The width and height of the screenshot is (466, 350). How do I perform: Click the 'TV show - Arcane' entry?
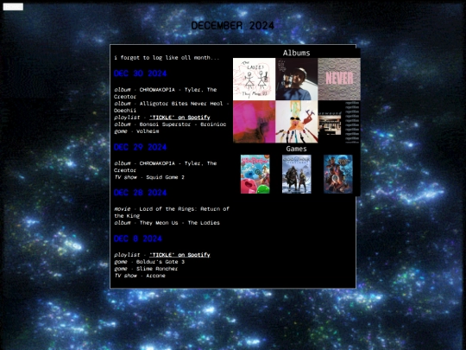click(140, 276)
